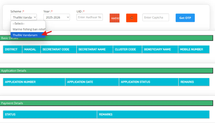Click the Year field label
The width and height of the screenshot is (215, 123).
(48, 12)
